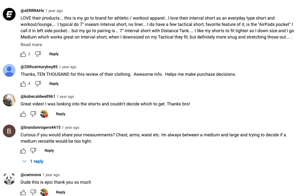
Task: Expand the 1 reply thread
Action: [33, 161]
